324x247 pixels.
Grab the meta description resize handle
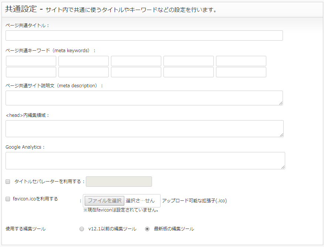[x=281, y=103]
